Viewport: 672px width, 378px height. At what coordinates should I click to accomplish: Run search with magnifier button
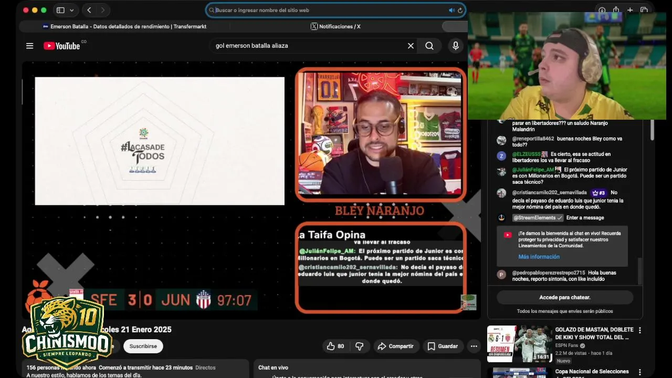pyautogui.click(x=429, y=46)
